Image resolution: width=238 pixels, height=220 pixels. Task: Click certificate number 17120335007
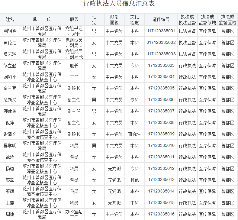161,111
